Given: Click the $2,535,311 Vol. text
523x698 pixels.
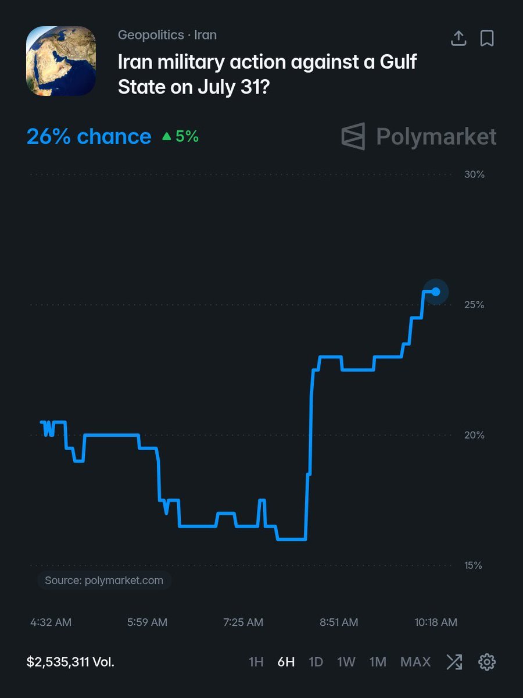Looking at the screenshot, I should (70, 662).
